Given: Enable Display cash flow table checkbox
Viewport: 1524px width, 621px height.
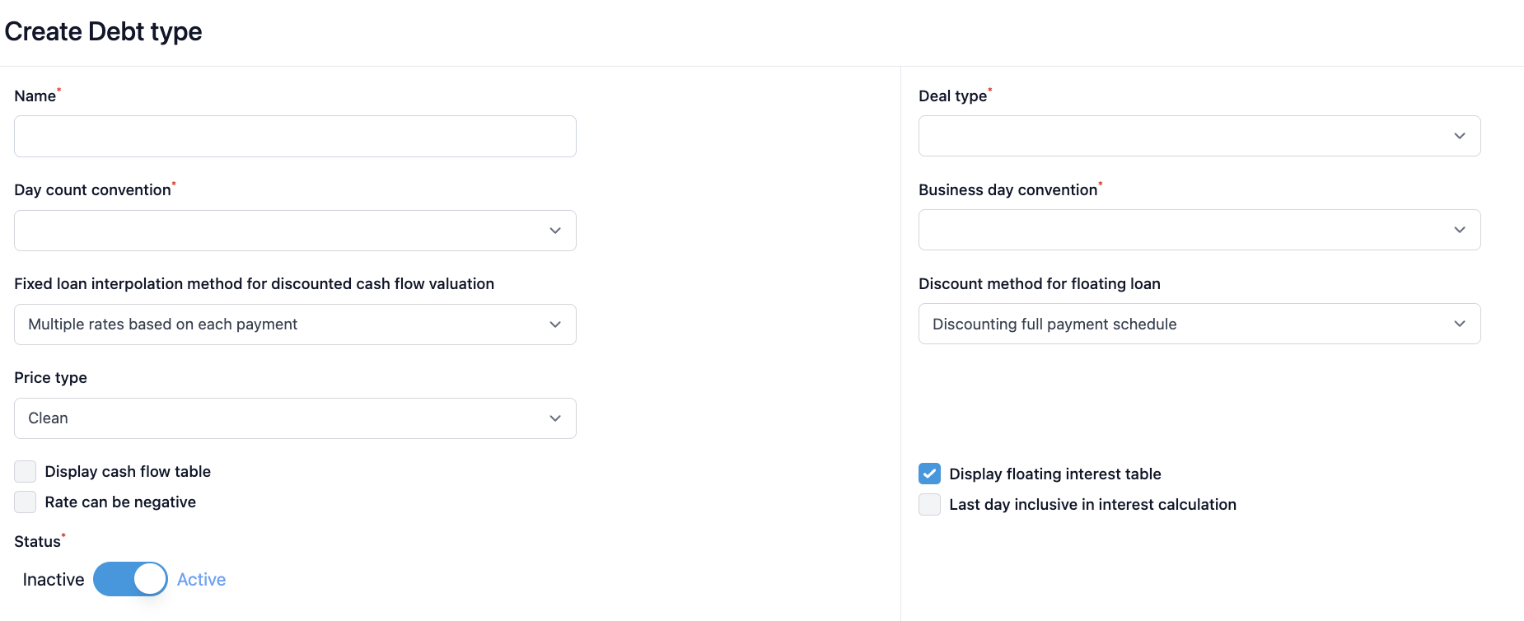Looking at the screenshot, I should click(26, 471).
